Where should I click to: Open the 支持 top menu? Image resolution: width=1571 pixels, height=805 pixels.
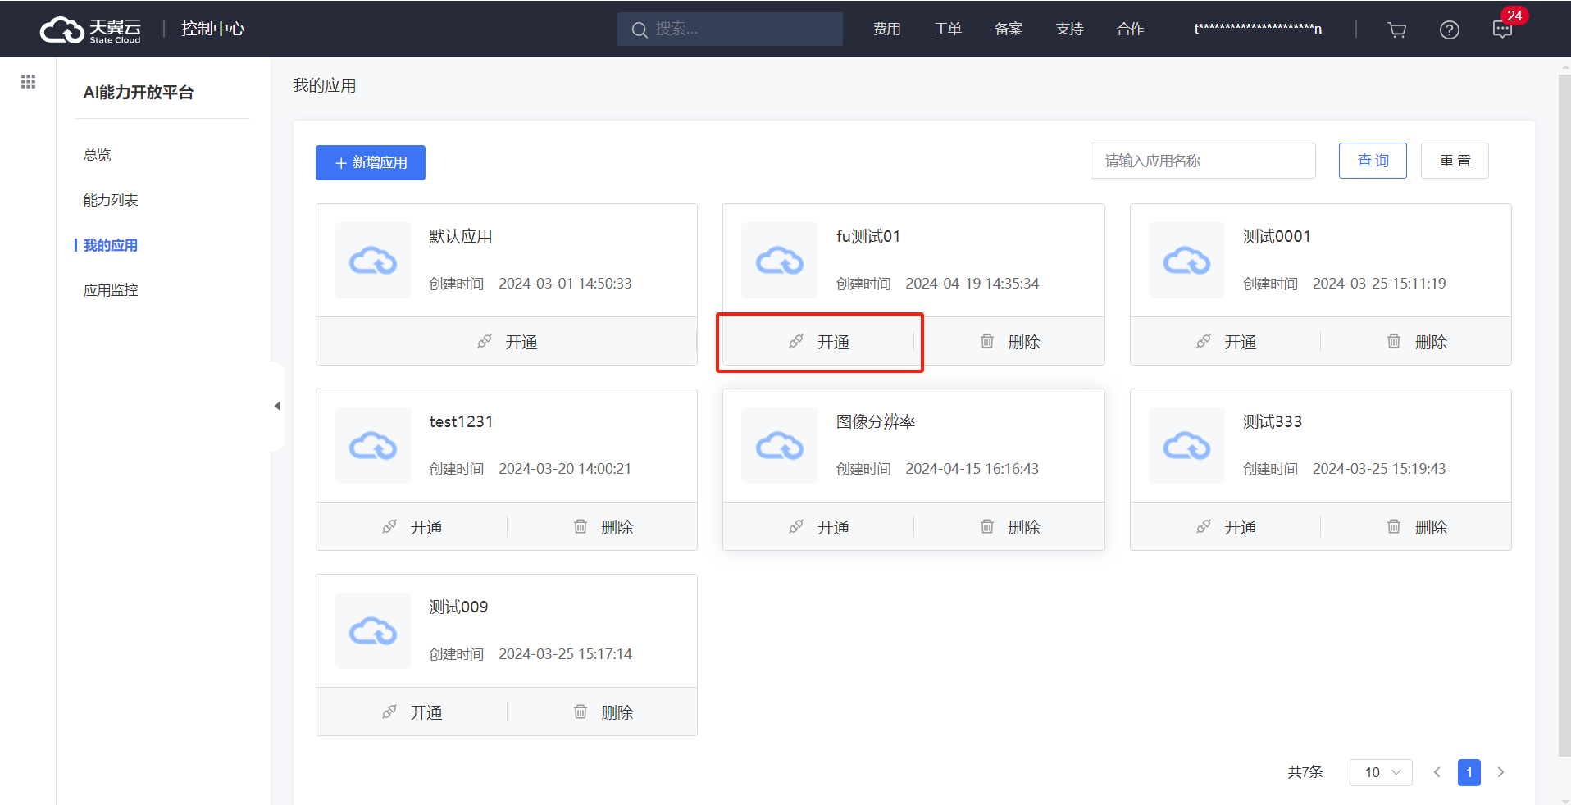click(x=1070, y=30)
